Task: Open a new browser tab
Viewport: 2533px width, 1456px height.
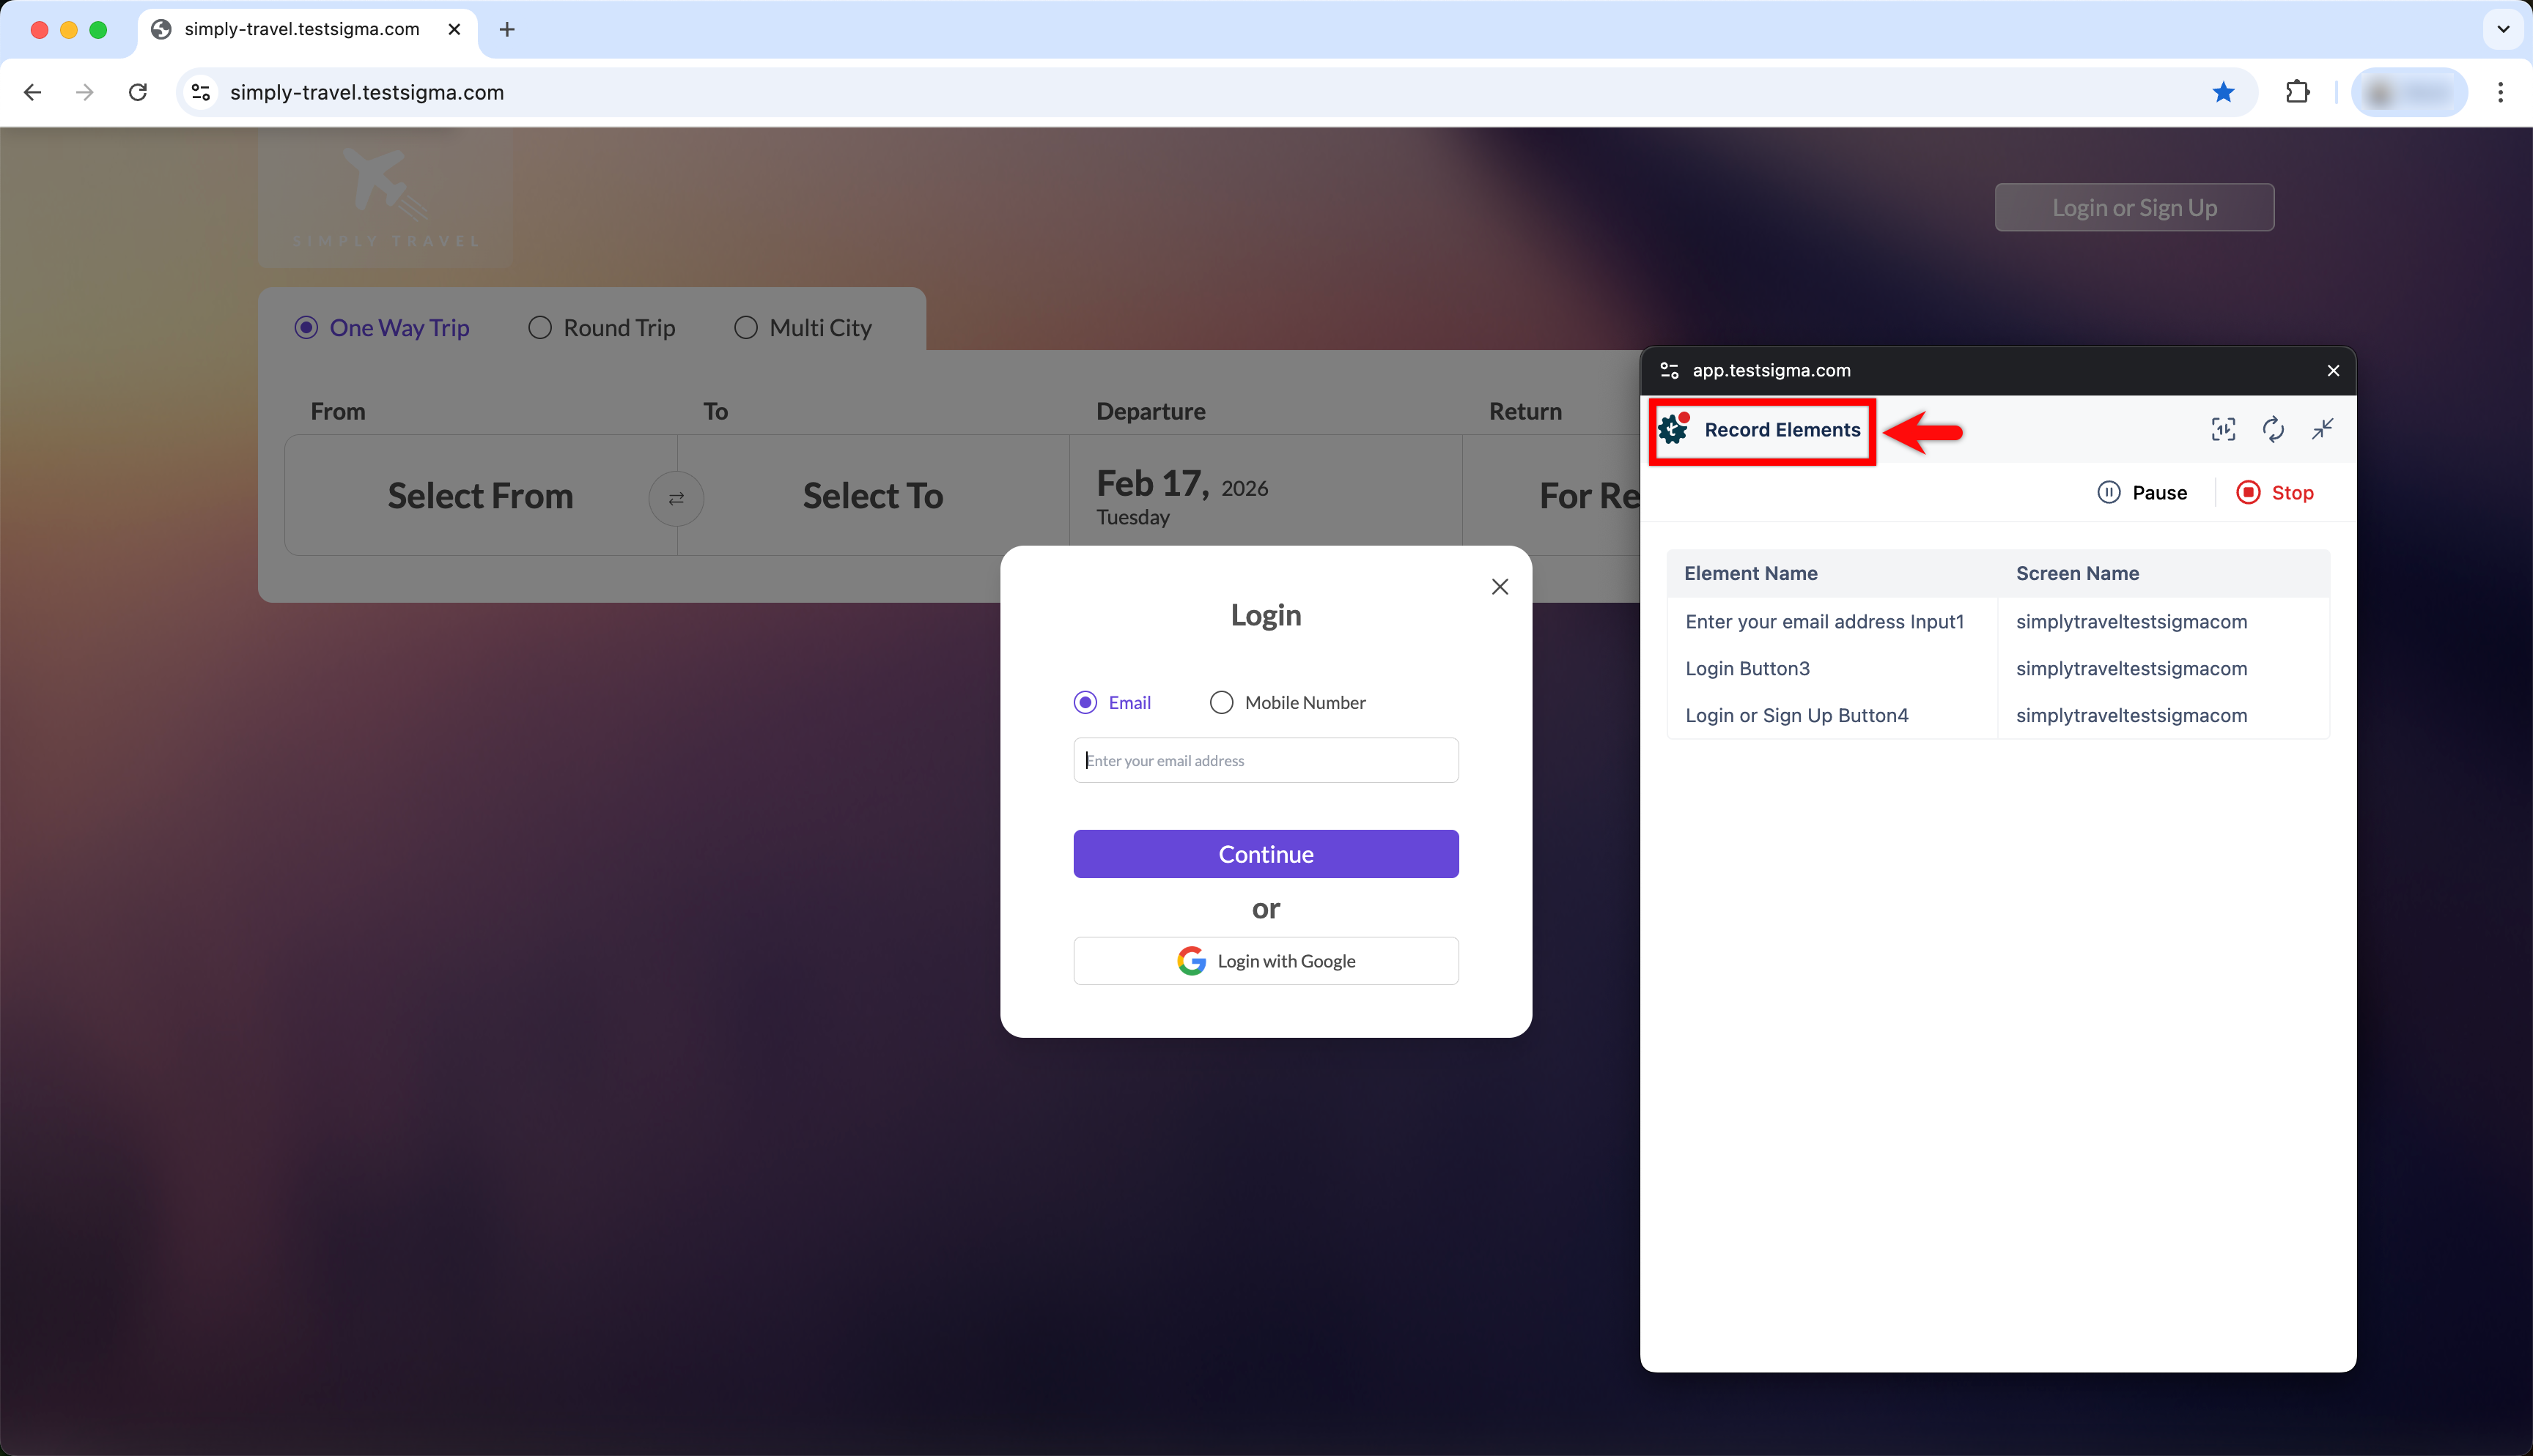Action: click(507, 29)
